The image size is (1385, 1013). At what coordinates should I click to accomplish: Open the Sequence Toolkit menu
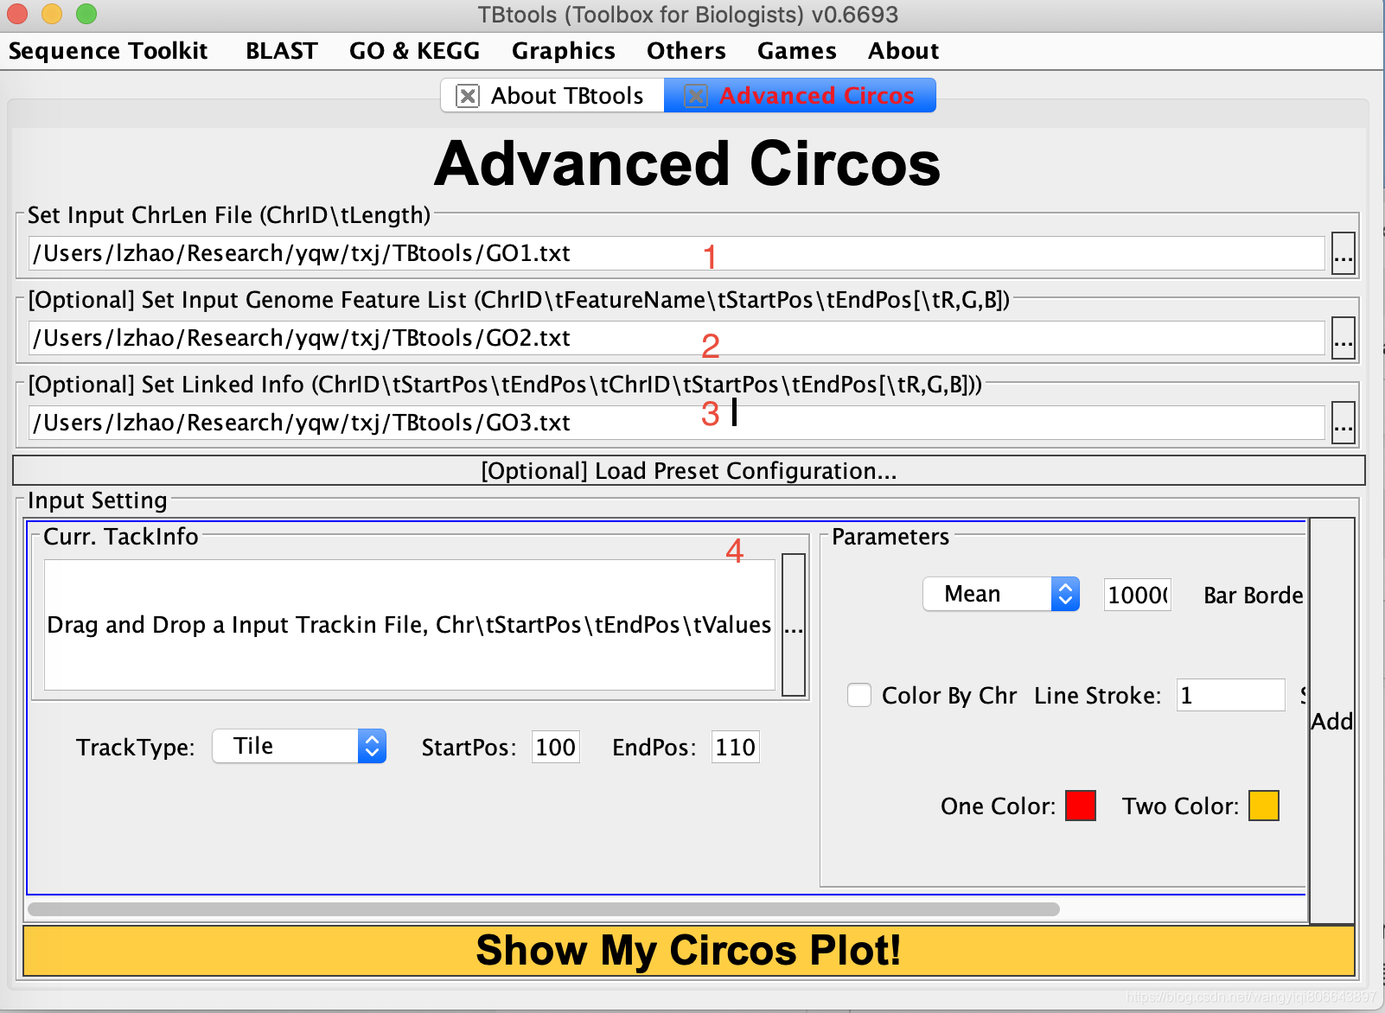click(x=108, y=50)
